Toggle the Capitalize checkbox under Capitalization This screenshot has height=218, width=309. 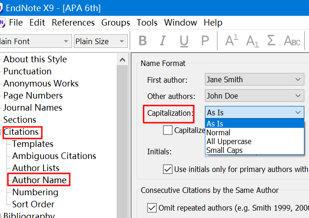click(167, 130)
